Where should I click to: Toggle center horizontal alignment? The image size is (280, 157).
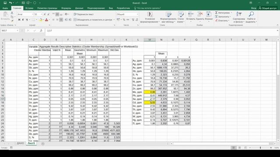[x=57, y=20]
